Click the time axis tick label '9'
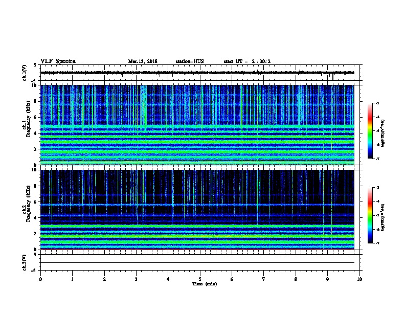Viewport: 405px width, 313px height. (x=327, y=279)
